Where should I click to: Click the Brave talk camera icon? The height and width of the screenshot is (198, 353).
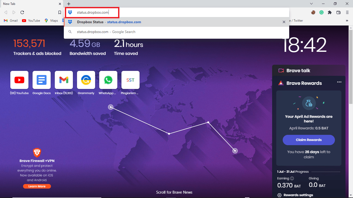281,70
